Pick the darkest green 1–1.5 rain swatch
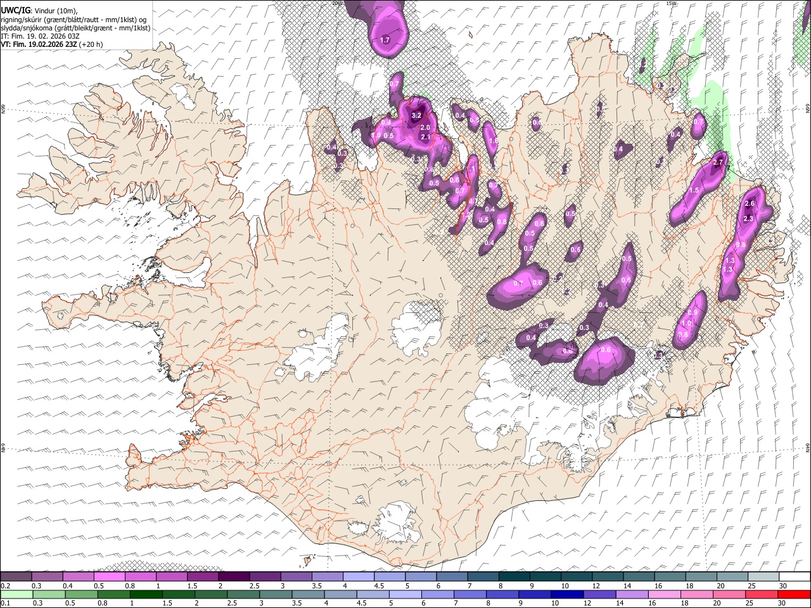 [x=146, y=595]
